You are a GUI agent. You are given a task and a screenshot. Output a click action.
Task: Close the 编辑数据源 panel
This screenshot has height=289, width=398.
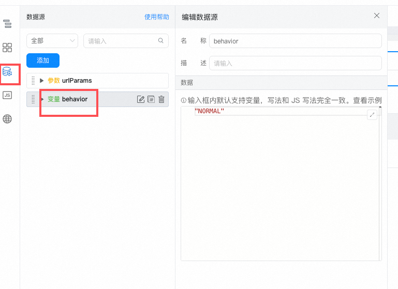(377, 16)
